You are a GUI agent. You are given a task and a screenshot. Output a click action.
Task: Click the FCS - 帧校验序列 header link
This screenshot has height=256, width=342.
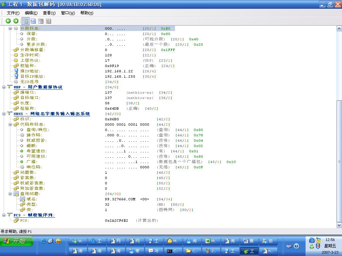34,215
